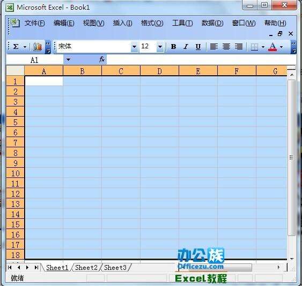Apply align left to cells
Viewport: 302px width, 286px height.
pyautogui.click(x=214, y=47)
